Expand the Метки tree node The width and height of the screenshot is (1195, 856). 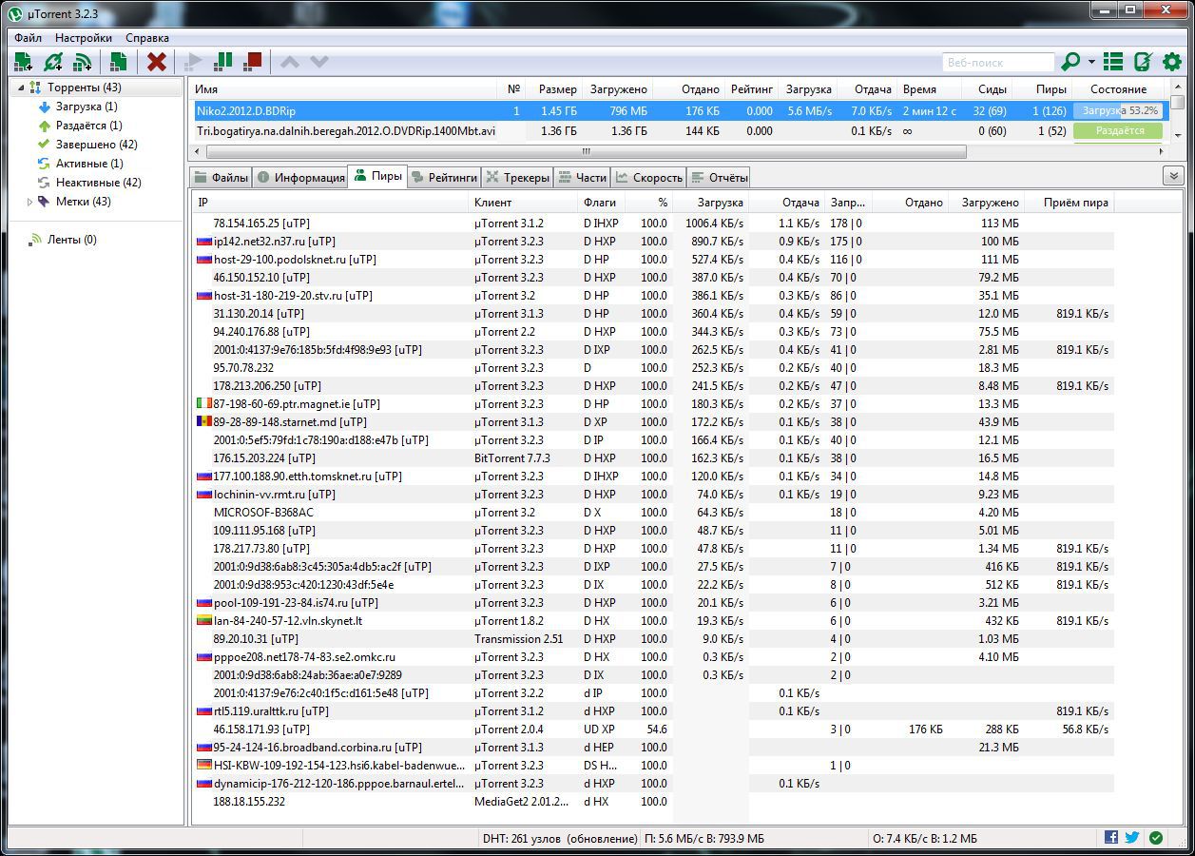tap(29, 202)
